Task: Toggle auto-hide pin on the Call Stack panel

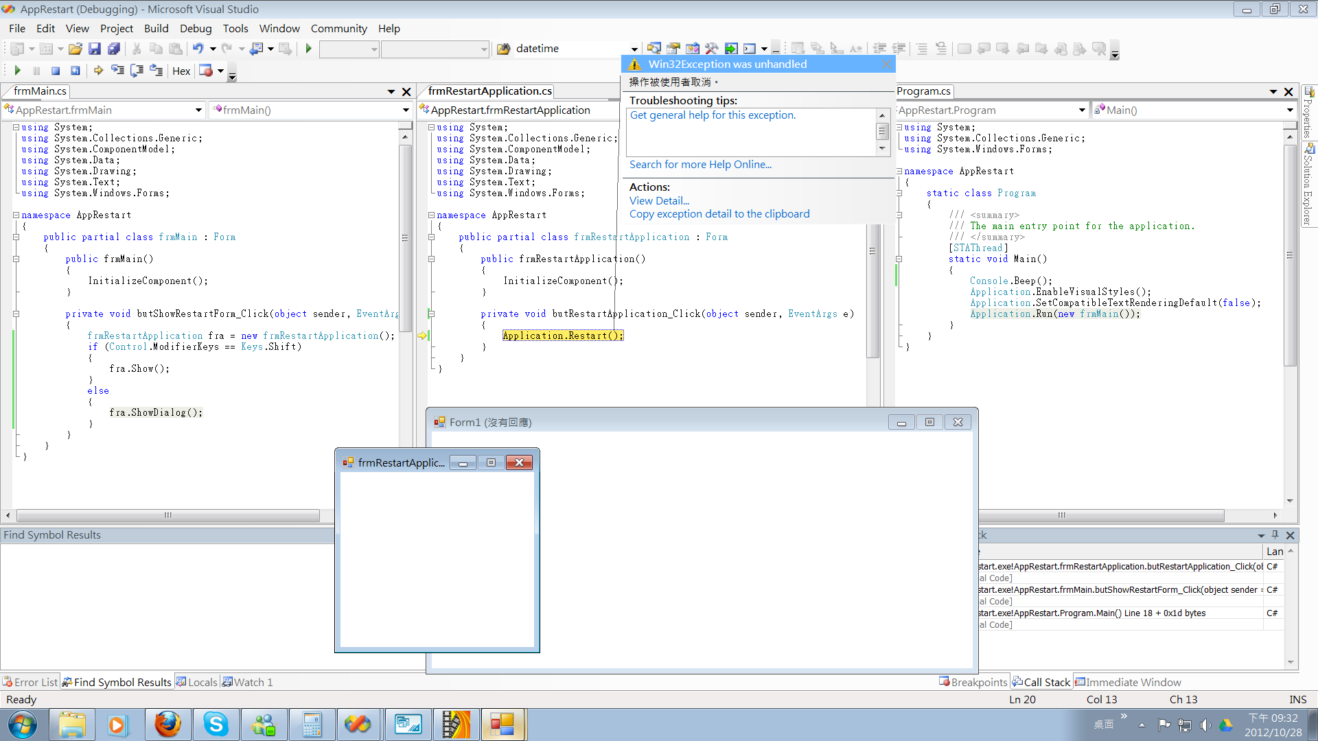Action: pyautogui.click(x=1275, y=535)
